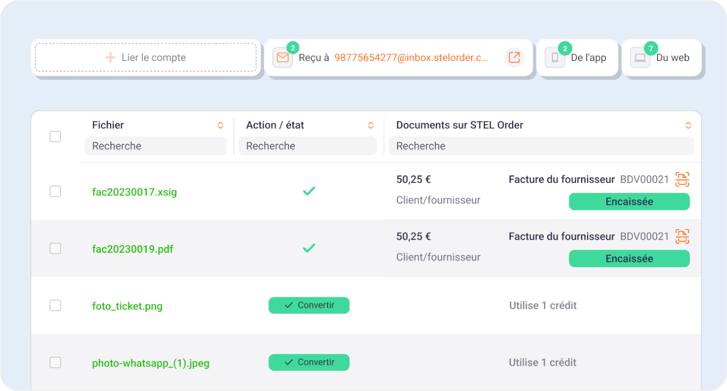This screenshot has height=391, width=727.
Task: Toggle sorting on Action / état column
Action: 371,125
